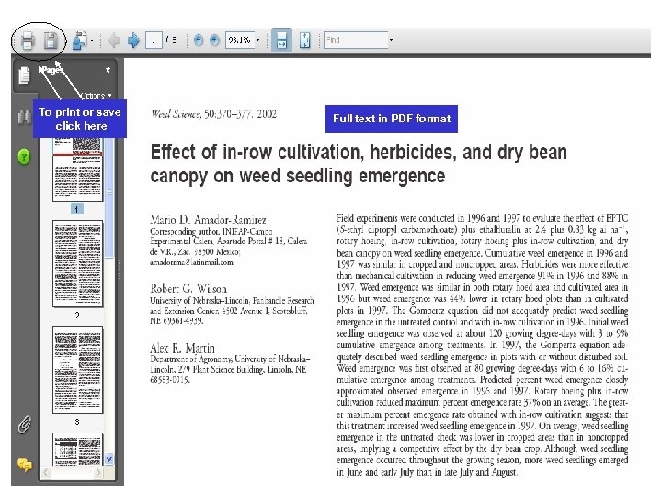
Task: Go to next page with blue arrow
Action: click(x=133, y=40)
